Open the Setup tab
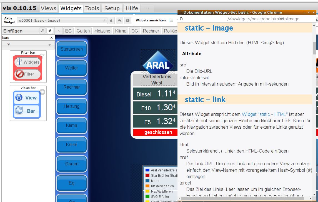 [112, 8]
